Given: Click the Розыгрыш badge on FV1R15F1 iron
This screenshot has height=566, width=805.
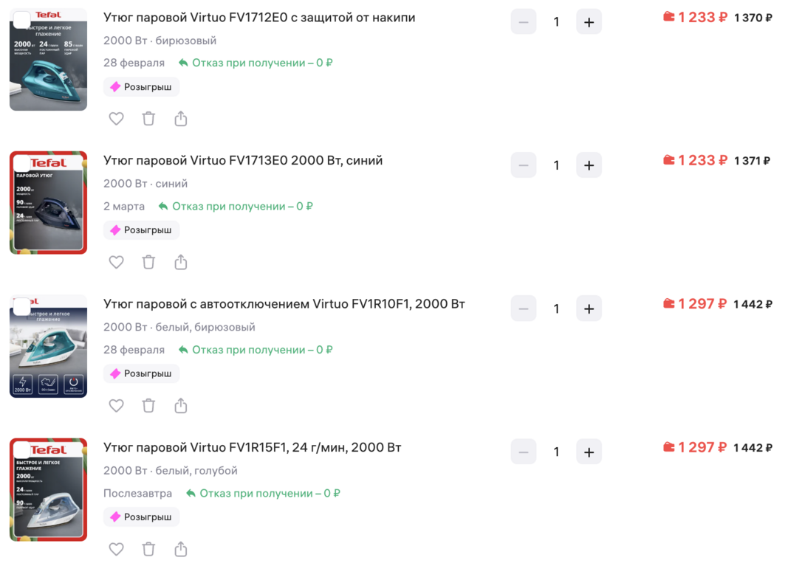Looking at the screenshot, I should [141, 517].
